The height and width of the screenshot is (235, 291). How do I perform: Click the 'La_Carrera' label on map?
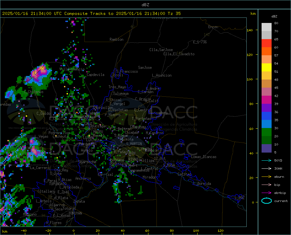pyautogui.click(x=40, y=168)
